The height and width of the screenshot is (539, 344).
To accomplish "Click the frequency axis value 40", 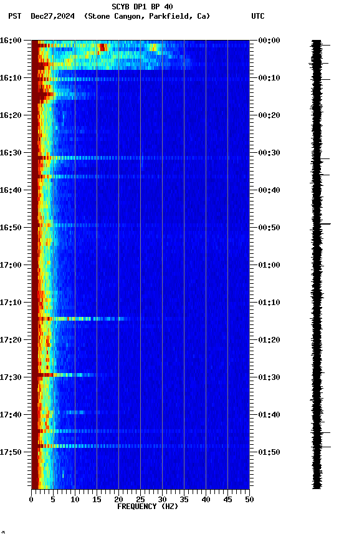I will pyautogui.click(x=206, y=500).
